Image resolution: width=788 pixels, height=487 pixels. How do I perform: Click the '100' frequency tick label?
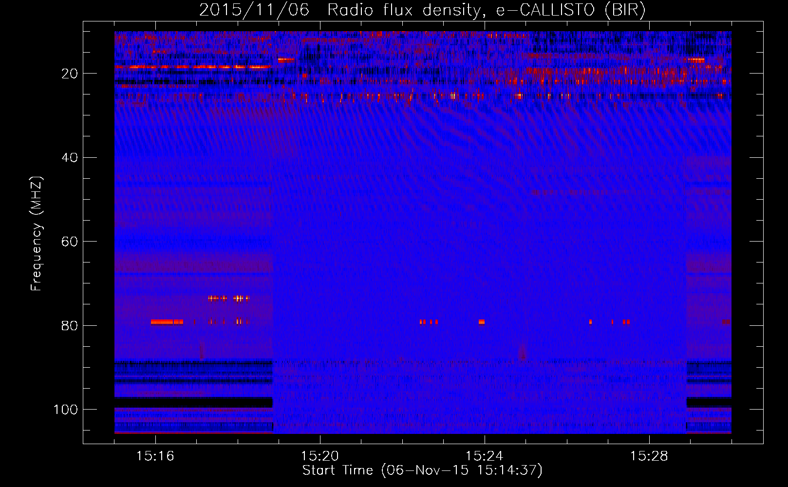(x=66, y=410)
